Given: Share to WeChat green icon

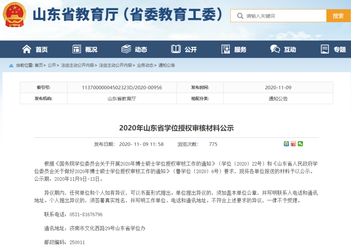Looking at the screenshot, I should 300,144.
